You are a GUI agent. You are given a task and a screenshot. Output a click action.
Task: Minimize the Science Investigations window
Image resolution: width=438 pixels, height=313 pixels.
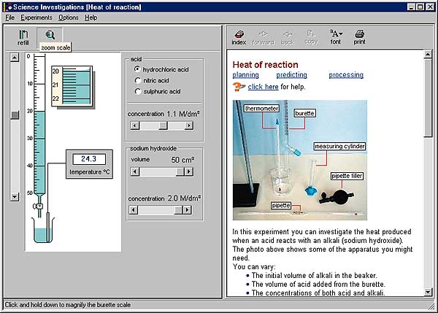411,7
